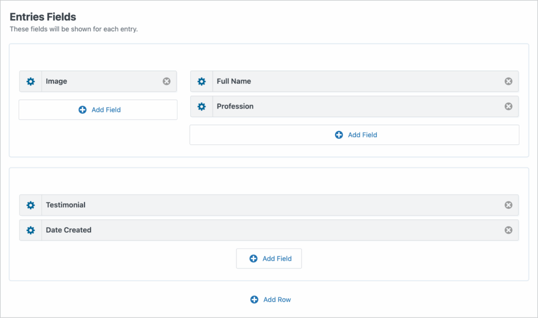The width and height of the screenshot is (538, 318).
Task: Open settings for the Image field
Action: [x=30, y=81]
